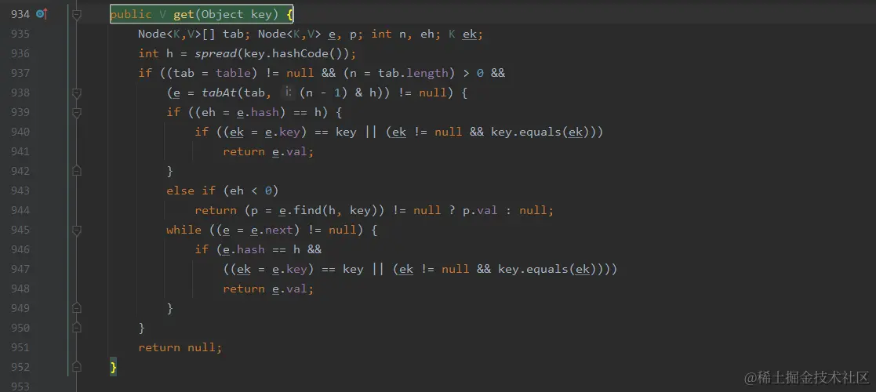Click the highlighted closing brace on line 952

(114, 367)
